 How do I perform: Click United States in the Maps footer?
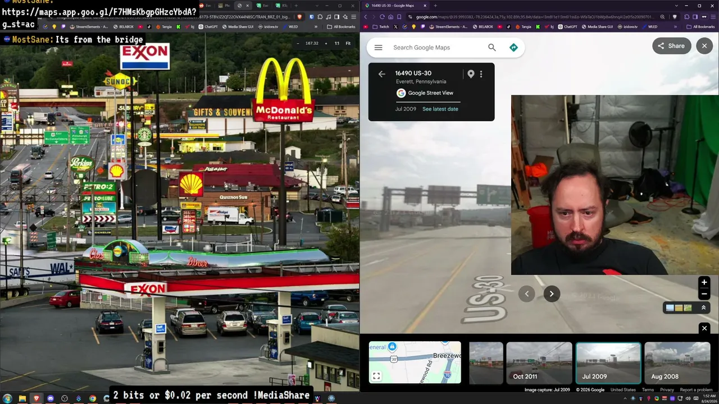(623, 390)
